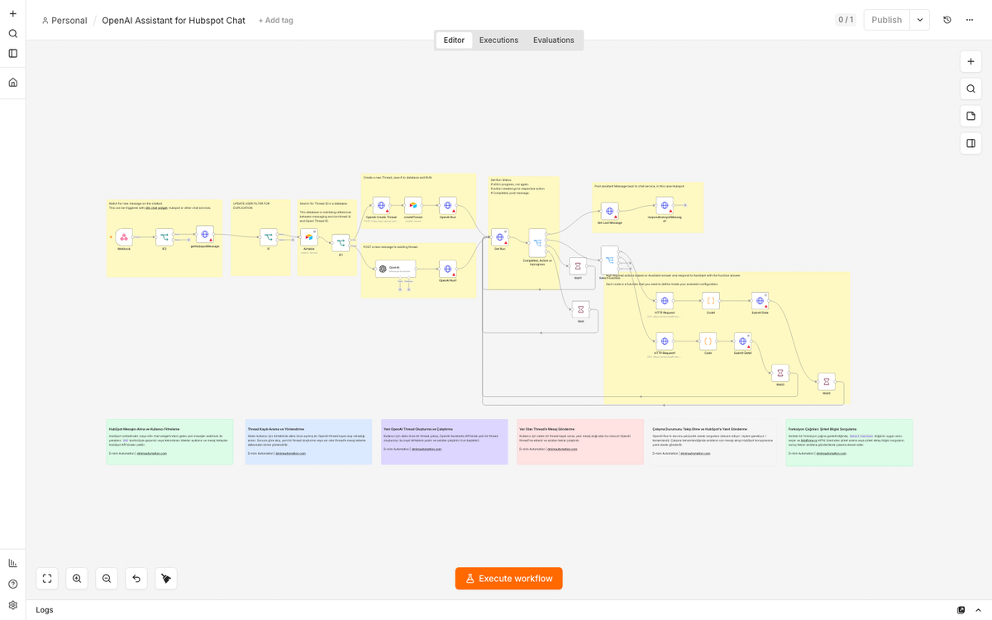Viewport: 992px width, 620px height.
Task: Click the Publish button
Action: (x=886, y=20)
